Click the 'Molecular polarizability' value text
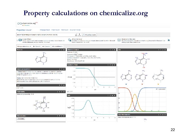Screen dimensions: 186x139 [25, 94]
